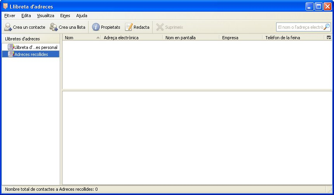Click the Empresa column header
334x195 pixels.
coord(240,38)
